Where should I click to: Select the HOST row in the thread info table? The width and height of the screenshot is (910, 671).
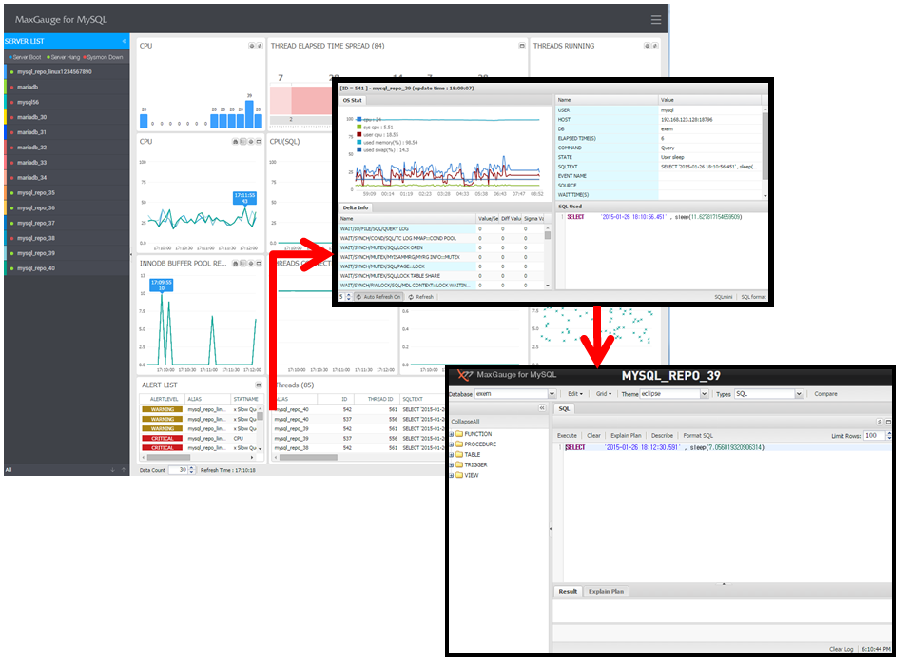[x=659, y=120]
